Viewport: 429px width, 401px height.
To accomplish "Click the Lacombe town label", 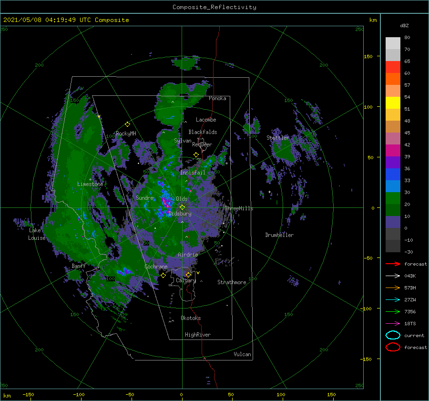I will [206, 120].
